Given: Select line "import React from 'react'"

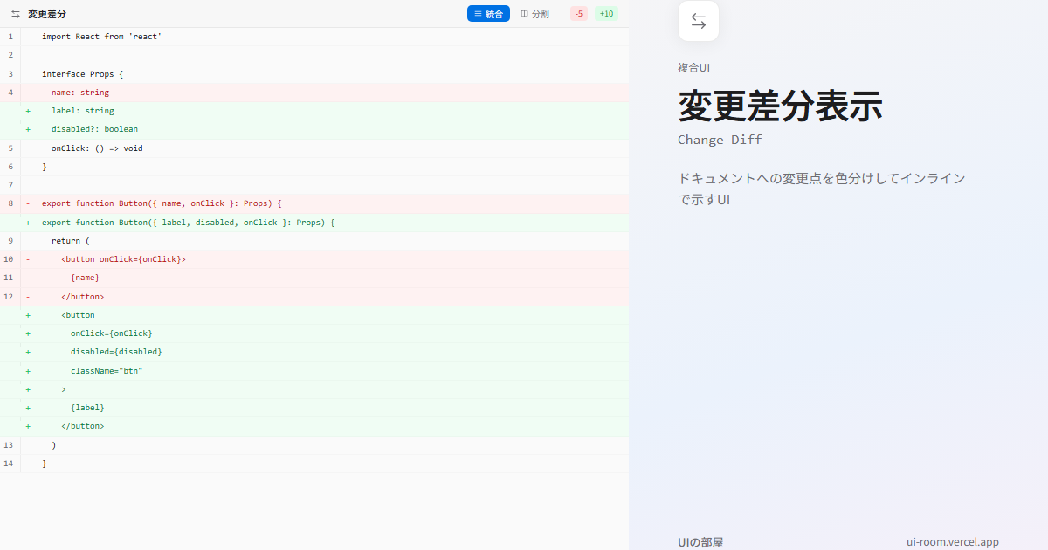Looking at the screenshot, I should coord(314,37).
